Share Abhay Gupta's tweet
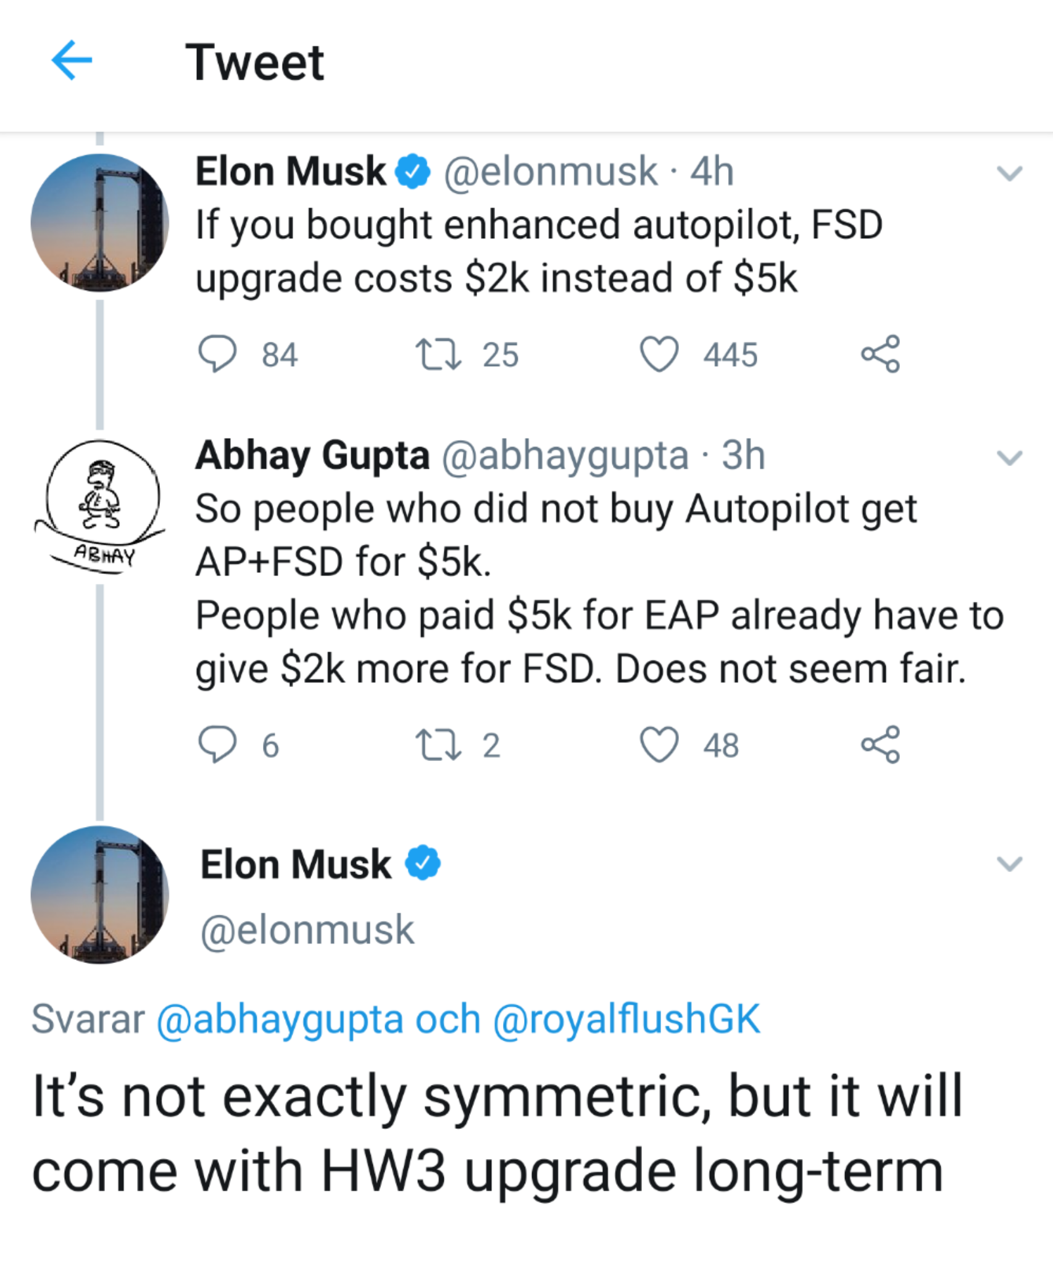 pyautogui.click(x=881, y=744)
